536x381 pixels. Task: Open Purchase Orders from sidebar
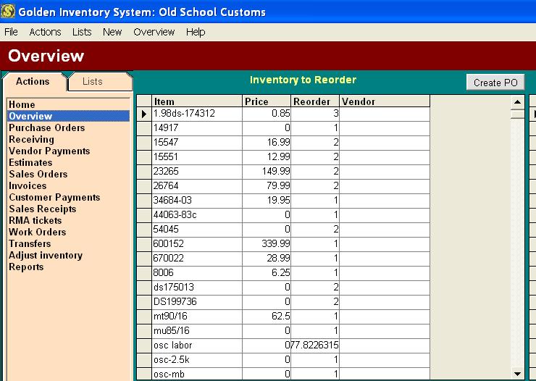pyautogui.click(x=68, y=127)
